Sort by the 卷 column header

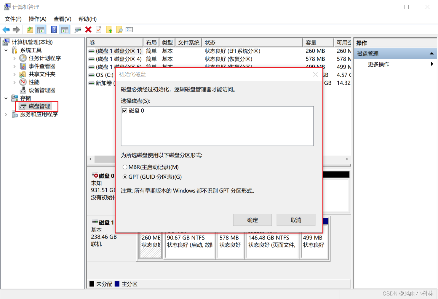tap(115, 43)
